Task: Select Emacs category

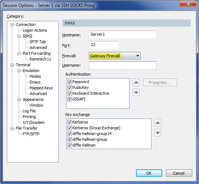Action: [x=35, y=82]
